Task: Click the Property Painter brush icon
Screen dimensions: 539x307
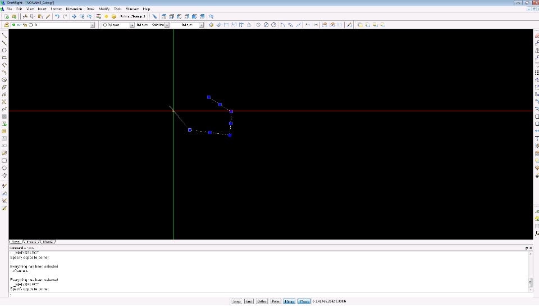Action: point(48,16)
